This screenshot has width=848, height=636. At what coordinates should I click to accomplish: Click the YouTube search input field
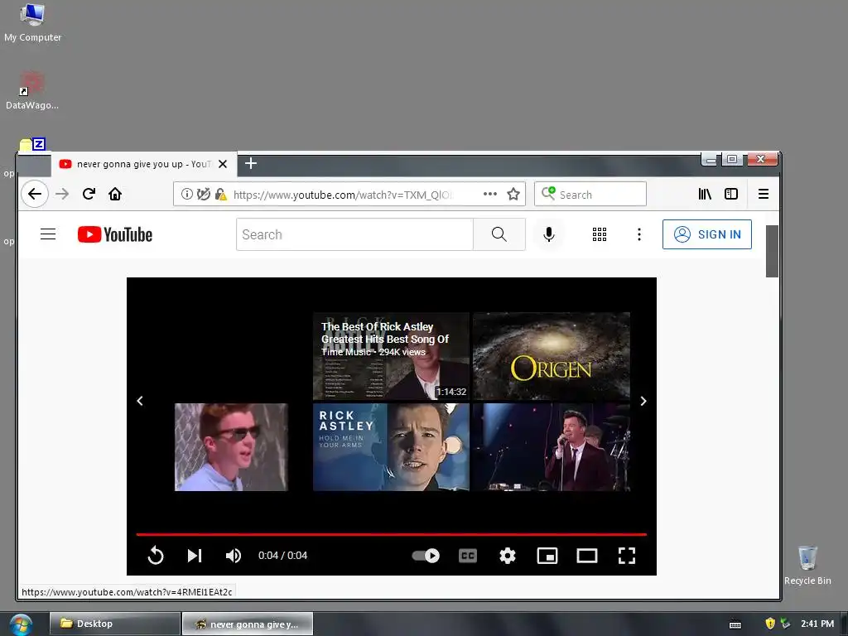[354, 234]
